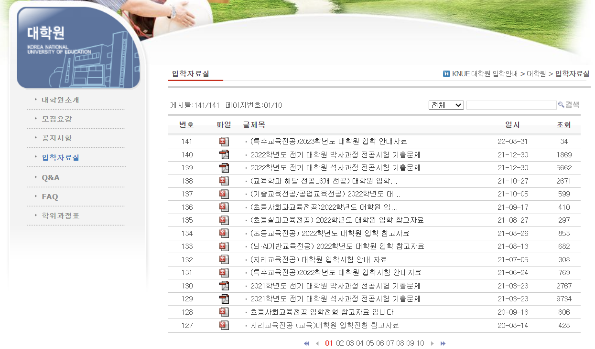Go to page 02 in pagination
Screen dimensions: 595x349
tap(340, 343)
